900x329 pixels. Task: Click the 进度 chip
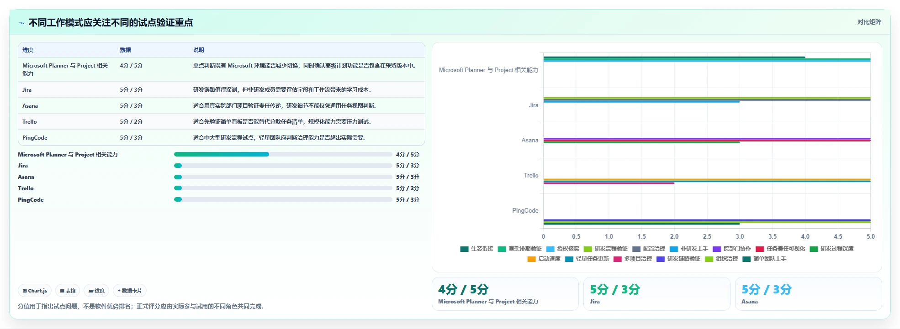point(96,291)
